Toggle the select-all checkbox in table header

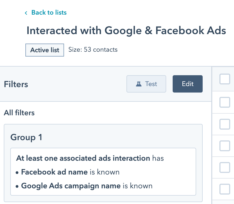coord(225,79)
